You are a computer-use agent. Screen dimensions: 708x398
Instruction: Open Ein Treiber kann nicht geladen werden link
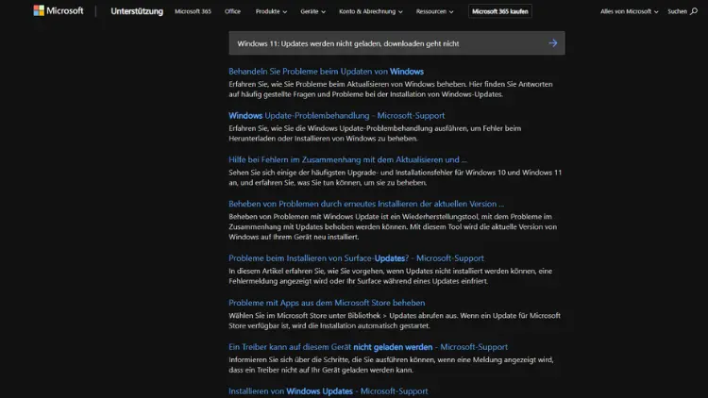point(368,347)
